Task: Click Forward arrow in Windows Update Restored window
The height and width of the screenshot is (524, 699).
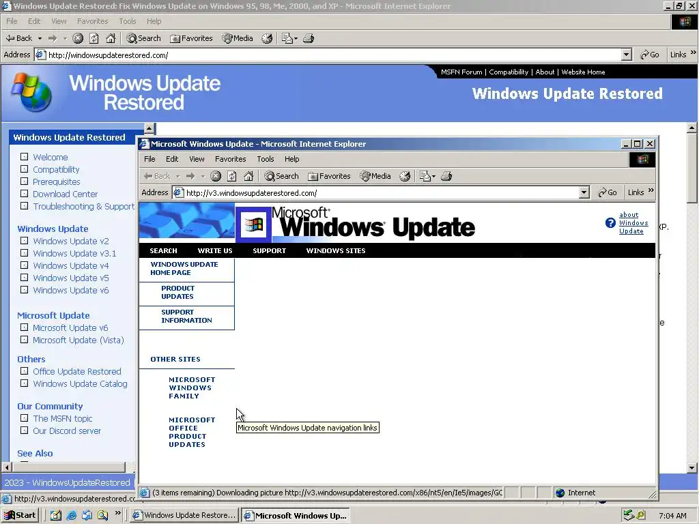Action: [x=53, y=38]
